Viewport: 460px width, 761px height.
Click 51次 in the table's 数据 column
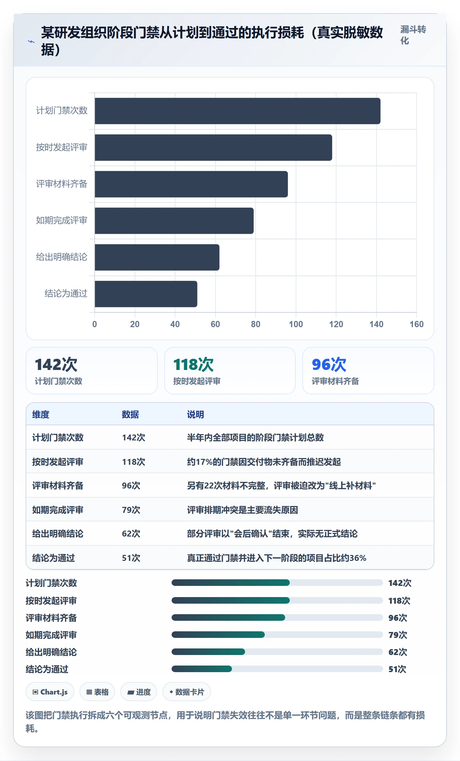pos(131,558)
